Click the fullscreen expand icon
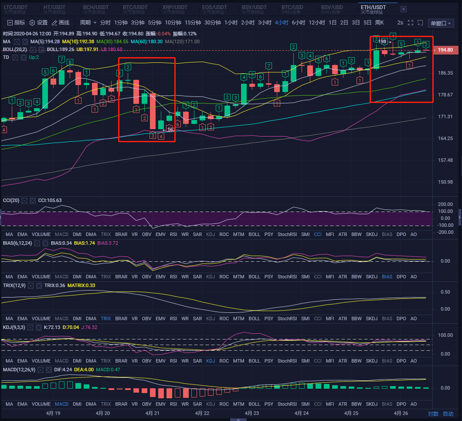Viewport: 462px width, 421px height. click(411, 23)
